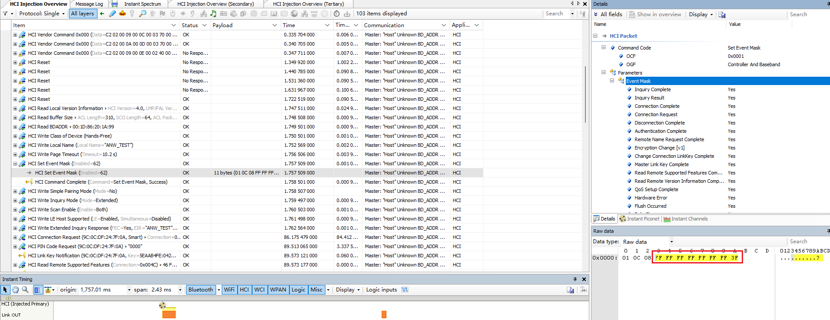Click the origin value field
Image resolution: width=830 pixels, height=320 pixels.
(102, 290)
